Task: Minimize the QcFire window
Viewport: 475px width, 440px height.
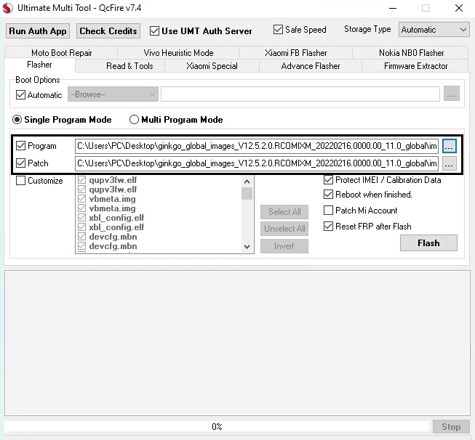Action: pyautogui.click(x=393, y=8)
